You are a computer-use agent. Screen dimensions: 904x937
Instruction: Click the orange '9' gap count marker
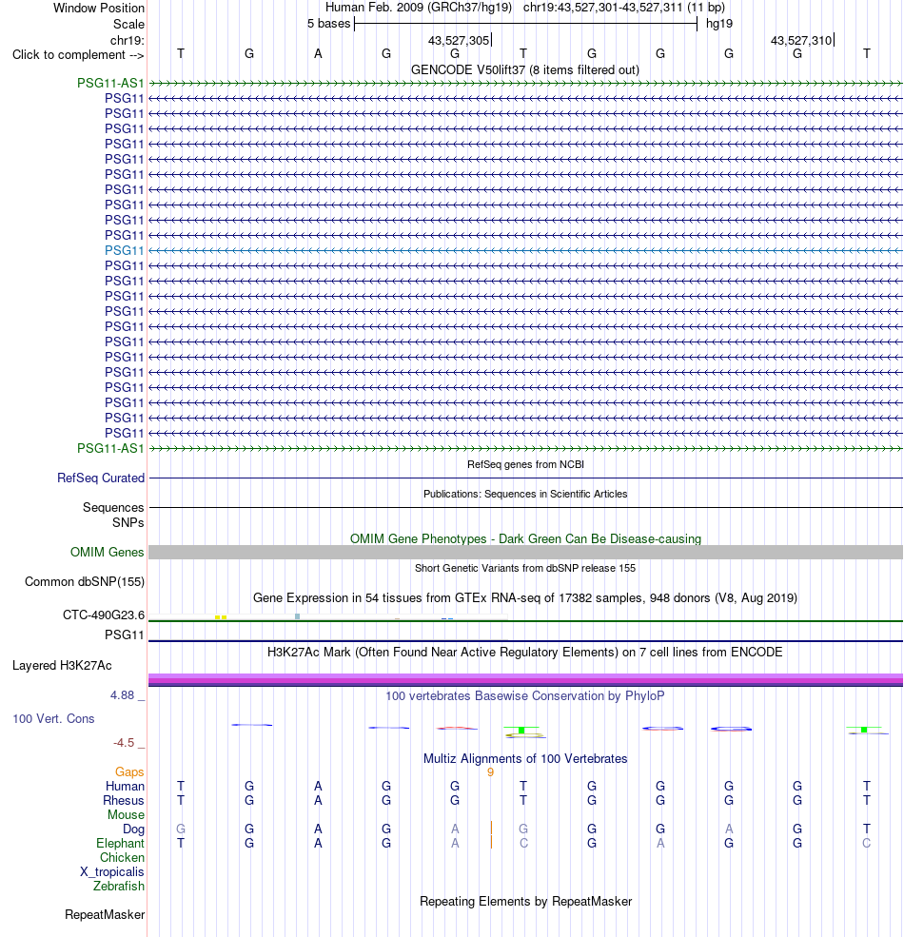(x=490, y=772)
